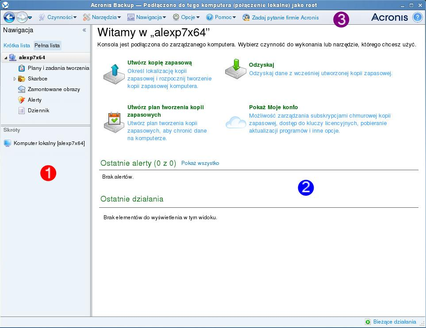The width and height of the screenshot is (426, 328).
Task: Open Dziennik in the navigation tree
Action: 38,111
